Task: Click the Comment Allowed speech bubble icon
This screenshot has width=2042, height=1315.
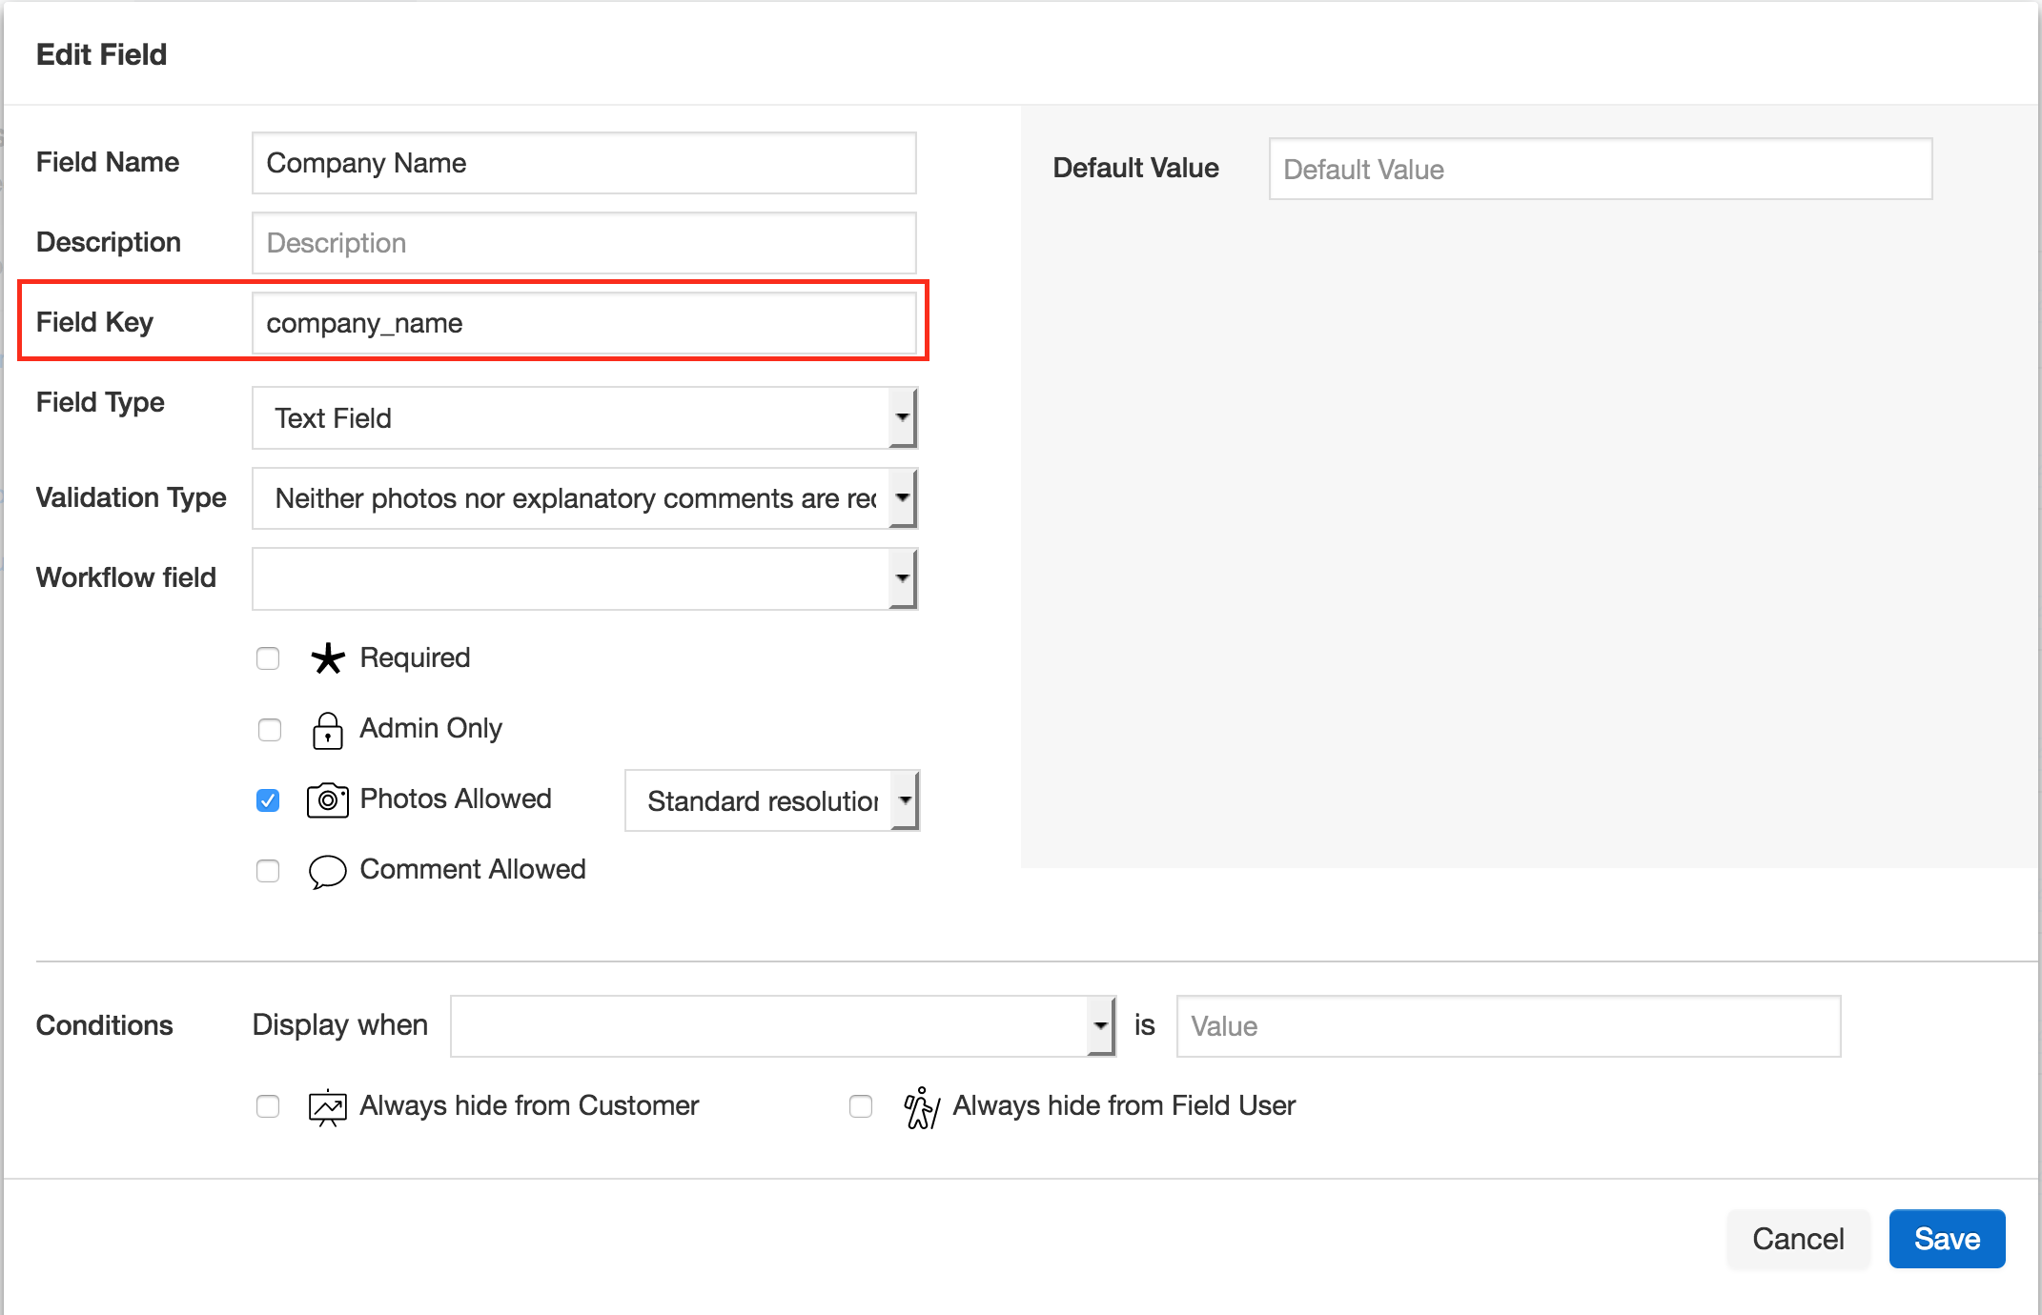Action: (327, 871)
